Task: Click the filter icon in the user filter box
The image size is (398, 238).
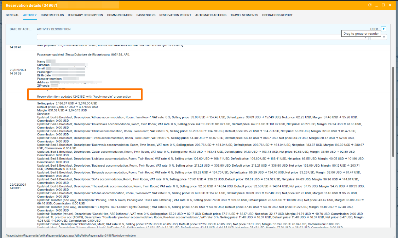Action: [x=384, y=37]
